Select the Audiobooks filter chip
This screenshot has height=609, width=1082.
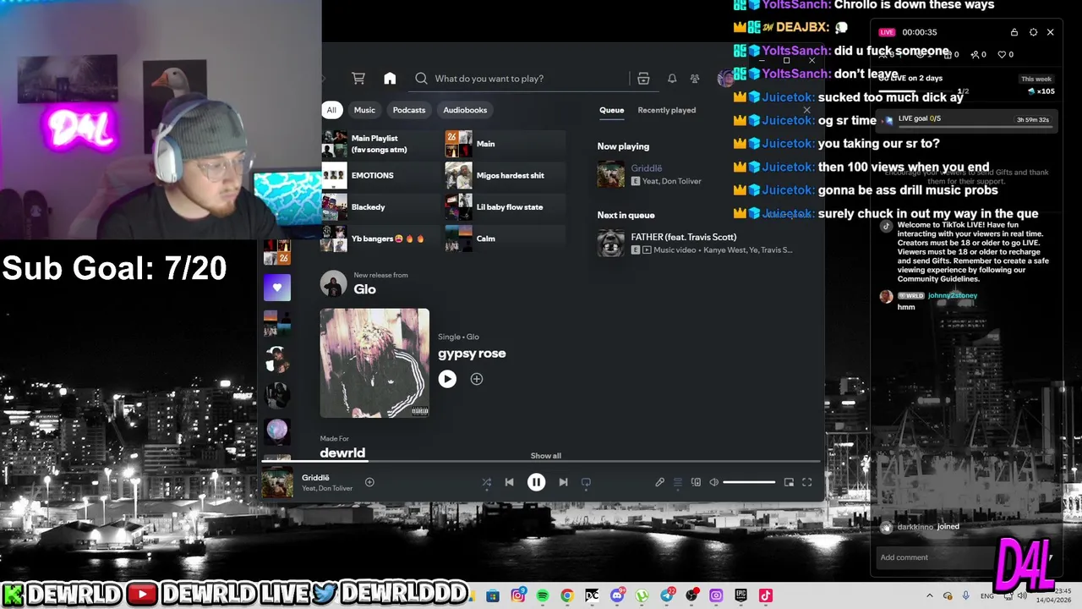465,110
